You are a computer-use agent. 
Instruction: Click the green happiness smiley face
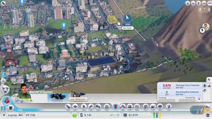[75, 115]
